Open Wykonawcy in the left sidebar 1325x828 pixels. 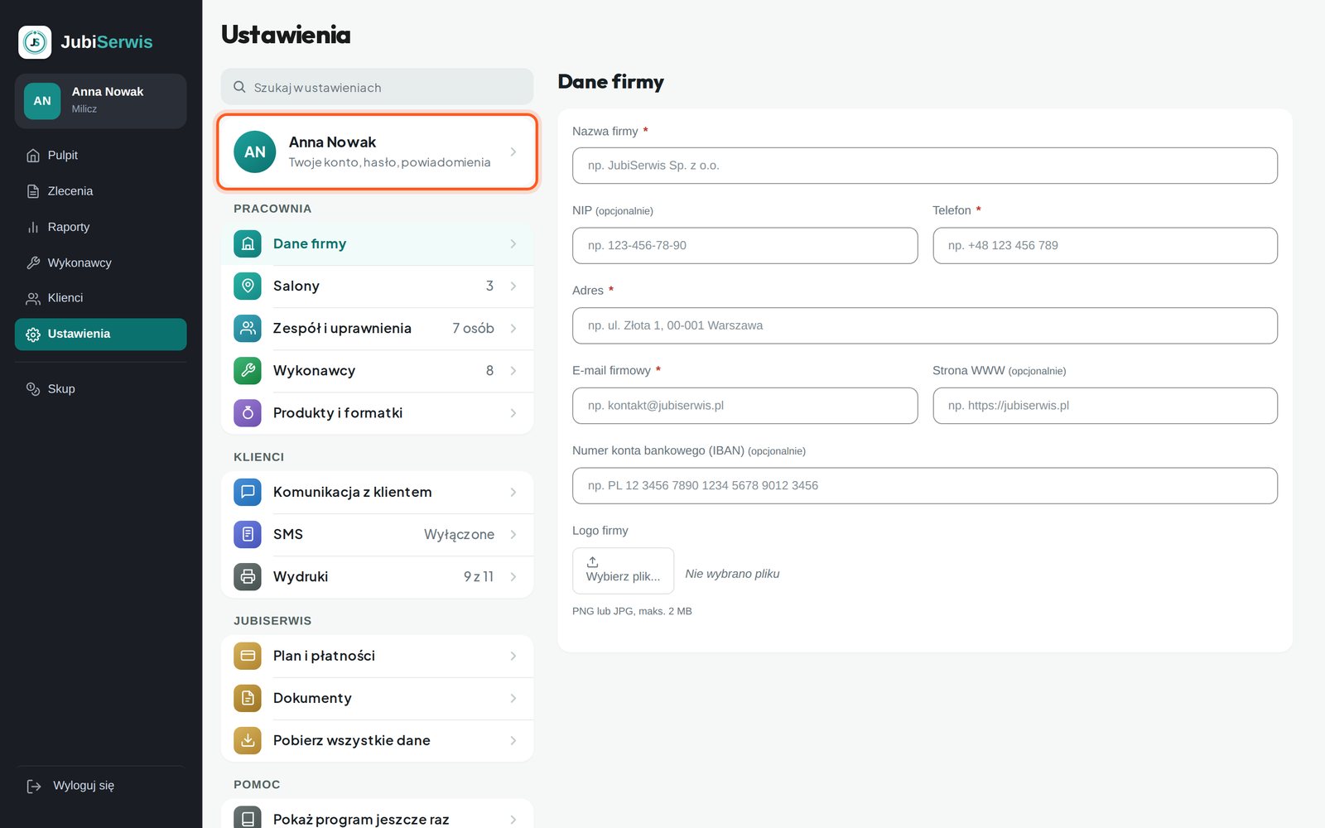pyautogui.click(x=100, y=262)
